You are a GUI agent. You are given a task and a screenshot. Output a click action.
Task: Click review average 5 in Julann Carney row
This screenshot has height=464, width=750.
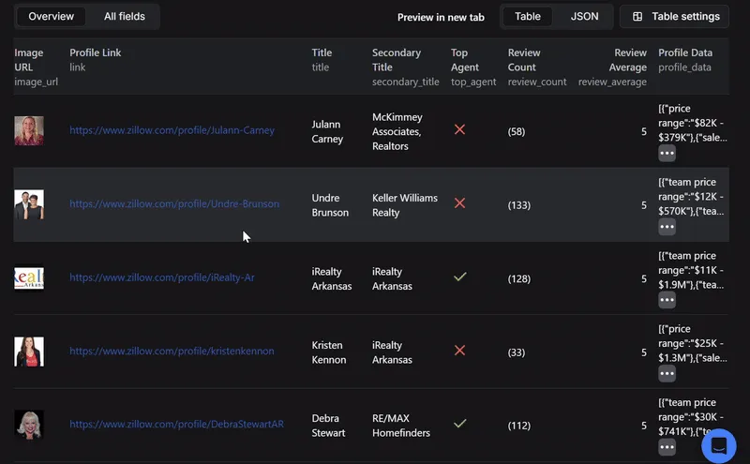[x=644, y=131]
